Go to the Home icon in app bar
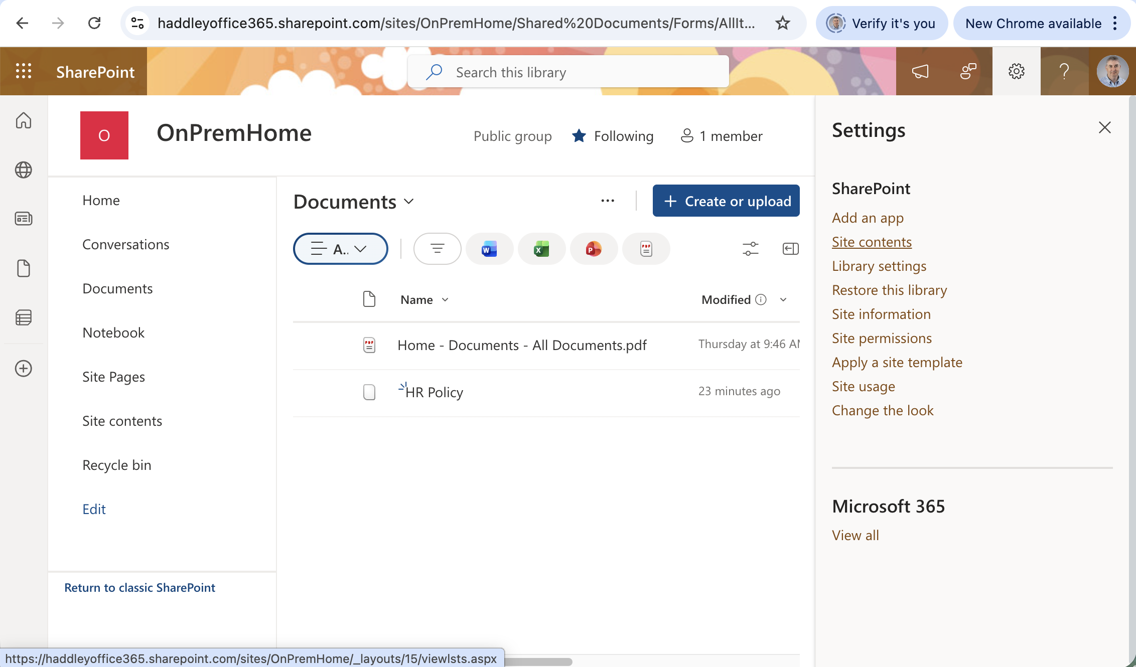The height and width of the screenshot is (667, 1136). point(24,120)
